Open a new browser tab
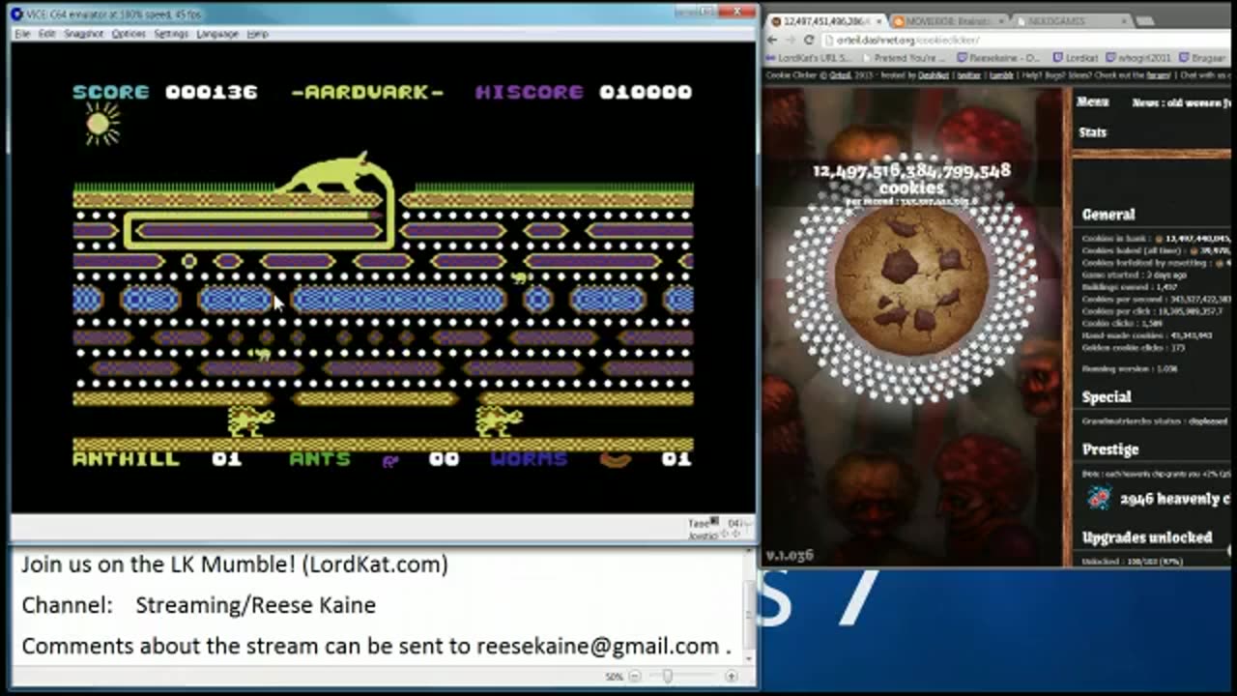Viewport: 1237px width, 696px height. [1147, 20]
